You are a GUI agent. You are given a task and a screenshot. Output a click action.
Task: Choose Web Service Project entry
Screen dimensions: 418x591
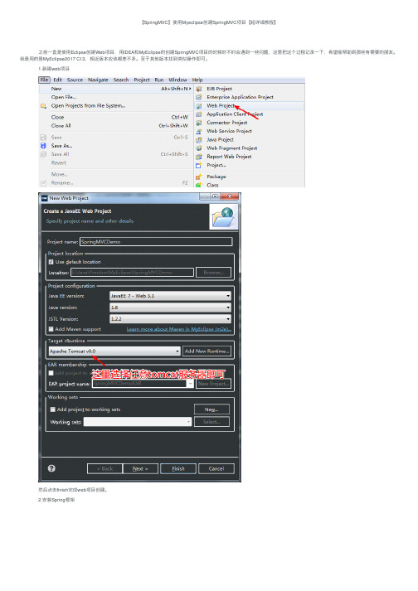pyautogui.click(x=229, y=131)
